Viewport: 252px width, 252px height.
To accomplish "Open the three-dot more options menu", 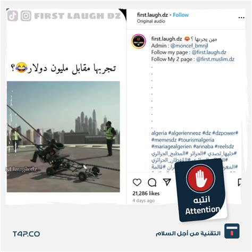I will coord(241,18).
